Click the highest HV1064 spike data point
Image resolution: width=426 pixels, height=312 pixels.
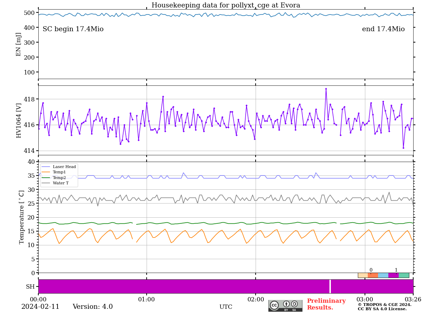click(326, 89)
